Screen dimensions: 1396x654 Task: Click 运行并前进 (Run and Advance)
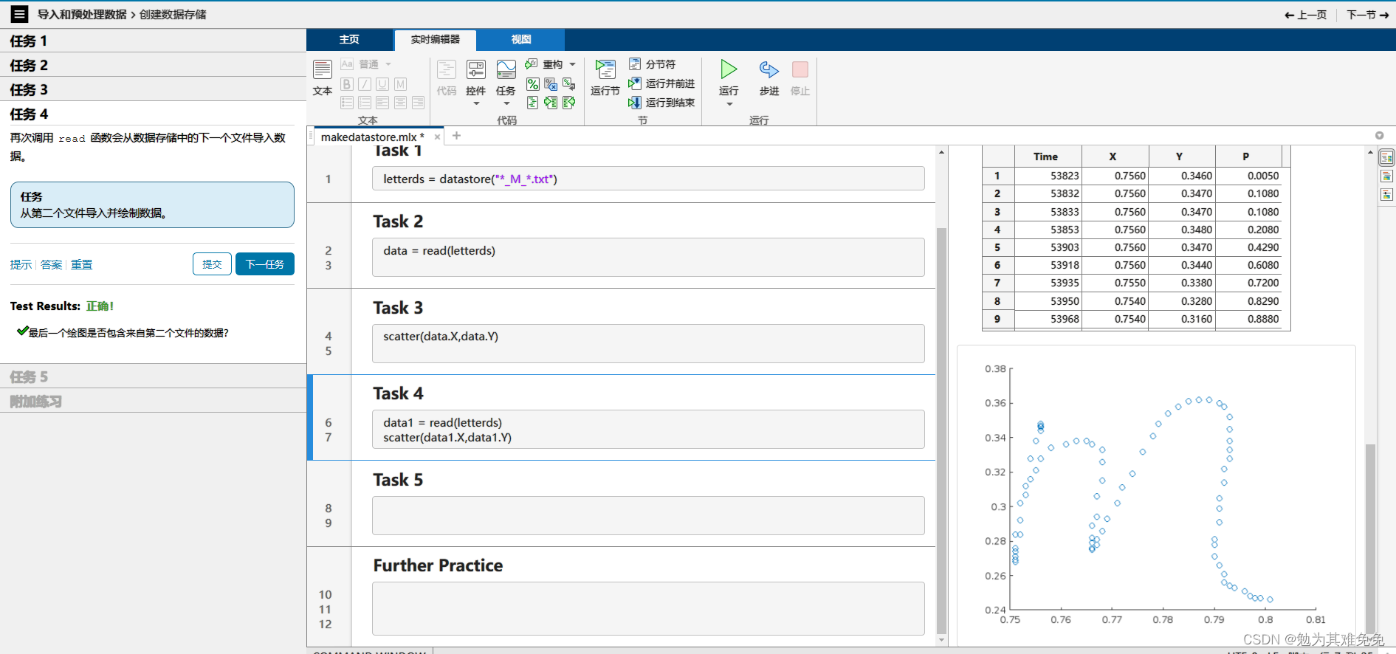661,83
